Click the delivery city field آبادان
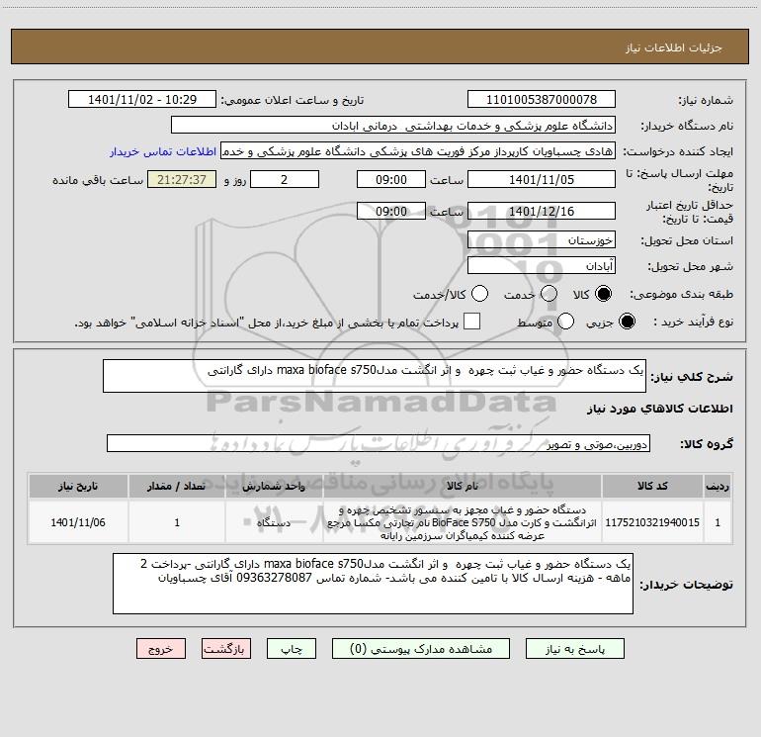This screenshot has height=737, width=761. click(x=542, y=265)
